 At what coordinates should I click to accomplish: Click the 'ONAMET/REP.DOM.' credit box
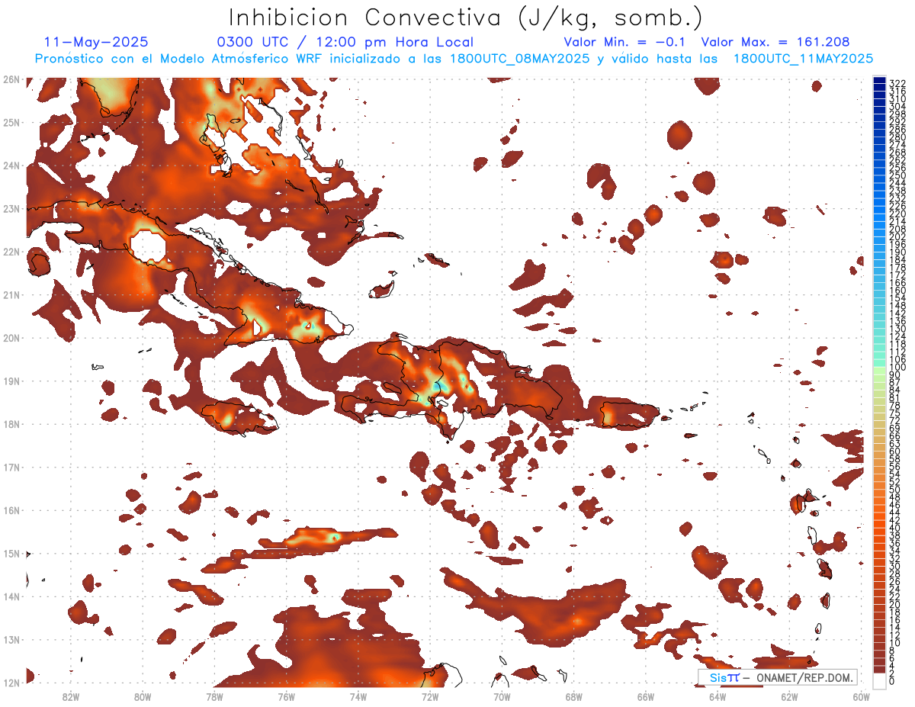[x=777, y=677]
